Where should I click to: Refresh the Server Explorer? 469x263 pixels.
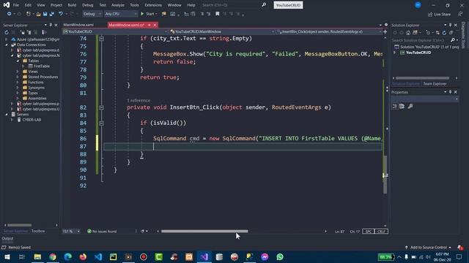pyautogui.click(x=7, y=32)
